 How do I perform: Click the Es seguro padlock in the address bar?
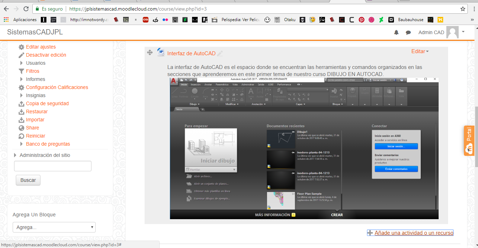37,9
